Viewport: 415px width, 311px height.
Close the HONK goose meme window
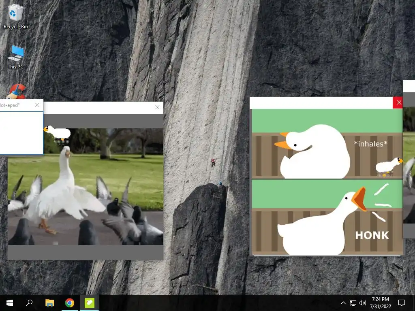click(x=398, y=102)
